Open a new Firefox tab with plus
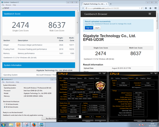This screenshot has height=127, width=159. (111, 4)
